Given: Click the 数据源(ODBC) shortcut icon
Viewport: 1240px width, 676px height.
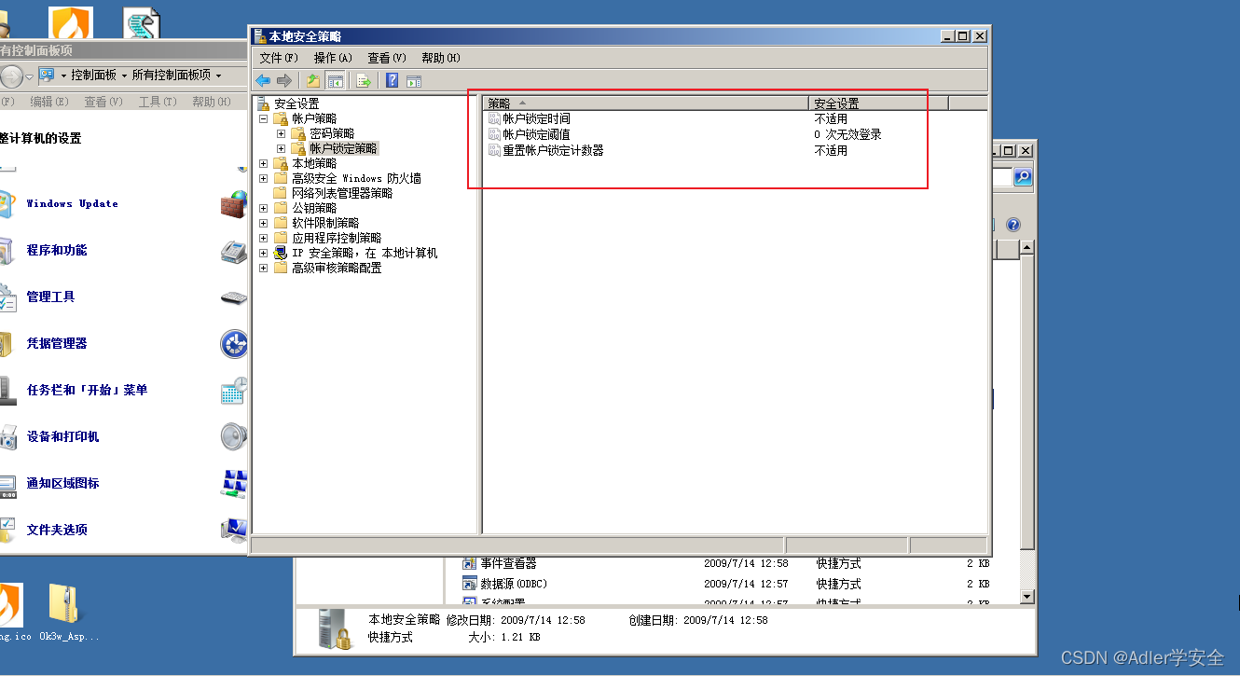Looking at the screenshot, I should tap(470, 584).
